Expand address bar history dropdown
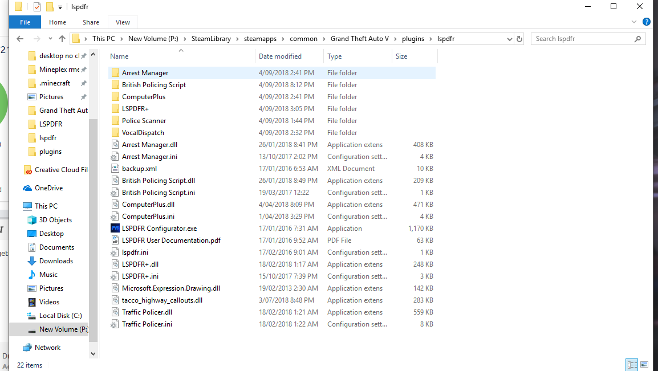Viewport: 658px width, 371px height. pyautogui.click(x=509, y=39)
